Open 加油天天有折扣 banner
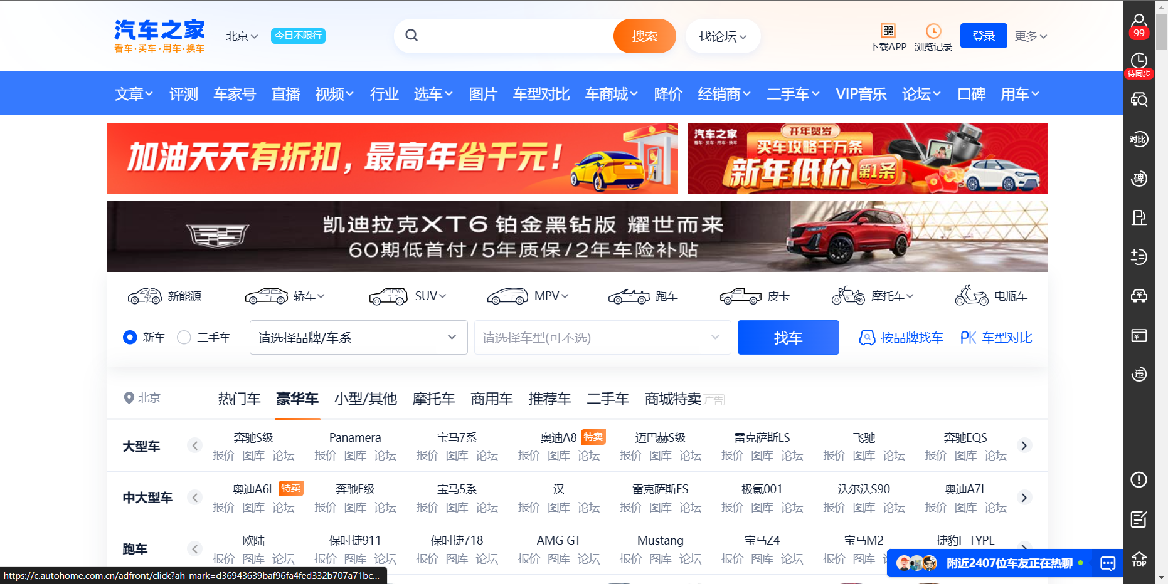 pyautogui.click(x=393, y=158)
